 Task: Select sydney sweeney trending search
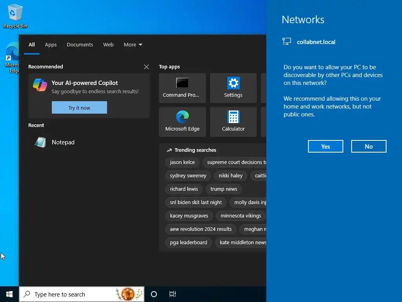tap(188, 176)
